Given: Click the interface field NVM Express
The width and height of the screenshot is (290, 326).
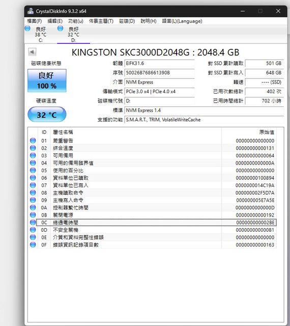Looking at the screenshot, I should point(159,82).
